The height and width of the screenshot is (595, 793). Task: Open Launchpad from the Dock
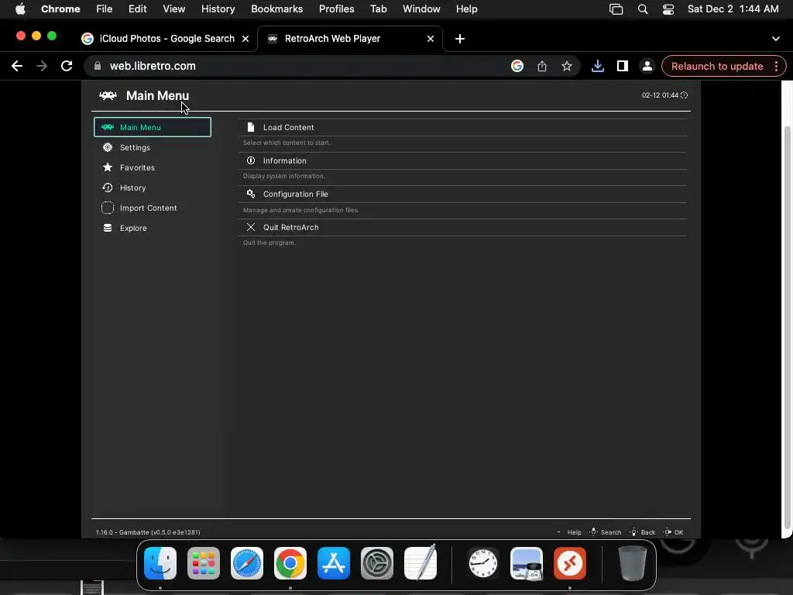pos(204,562)
